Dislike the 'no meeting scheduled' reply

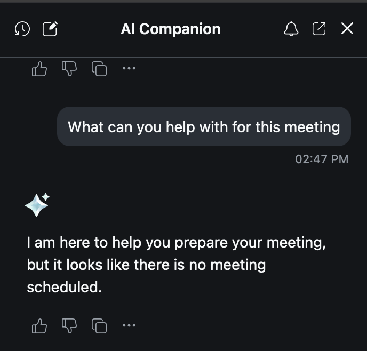[x=69, y=325]
